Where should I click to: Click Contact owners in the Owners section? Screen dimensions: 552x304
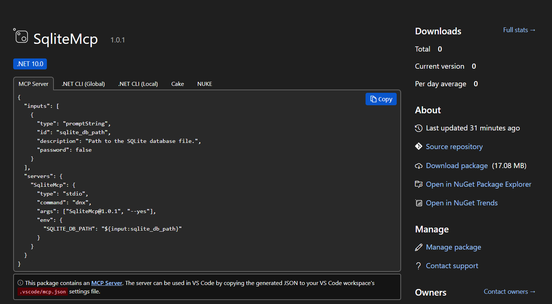[x=509, y=291]
